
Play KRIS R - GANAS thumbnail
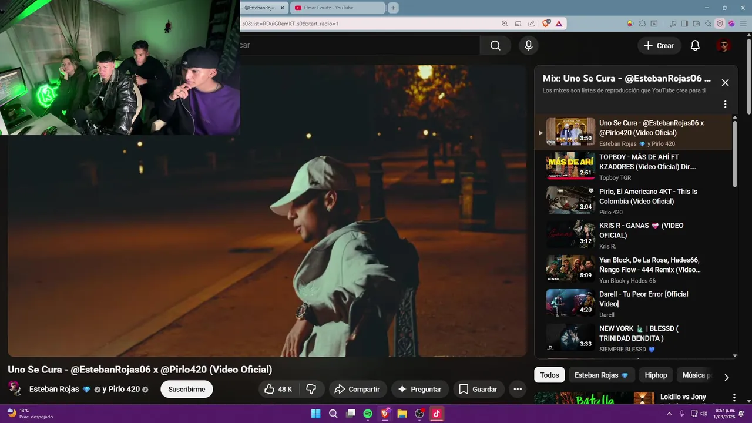pyautogui.click(x=570, y=234)
